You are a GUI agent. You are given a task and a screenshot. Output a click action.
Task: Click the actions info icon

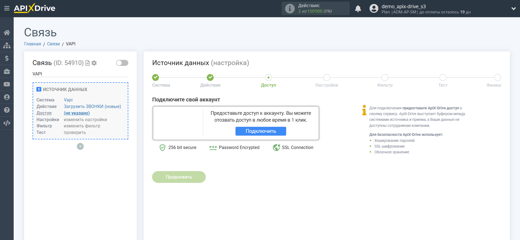[290, 8]
